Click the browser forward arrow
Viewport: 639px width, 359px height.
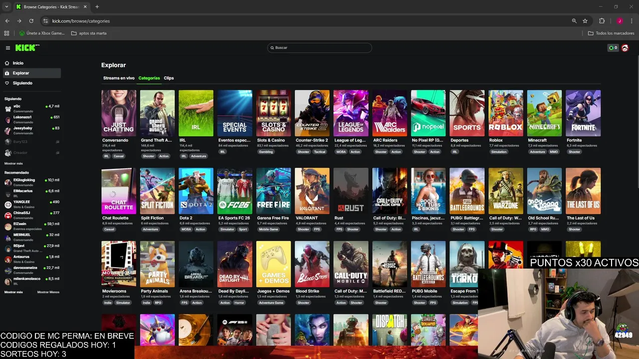coord(19,21)
